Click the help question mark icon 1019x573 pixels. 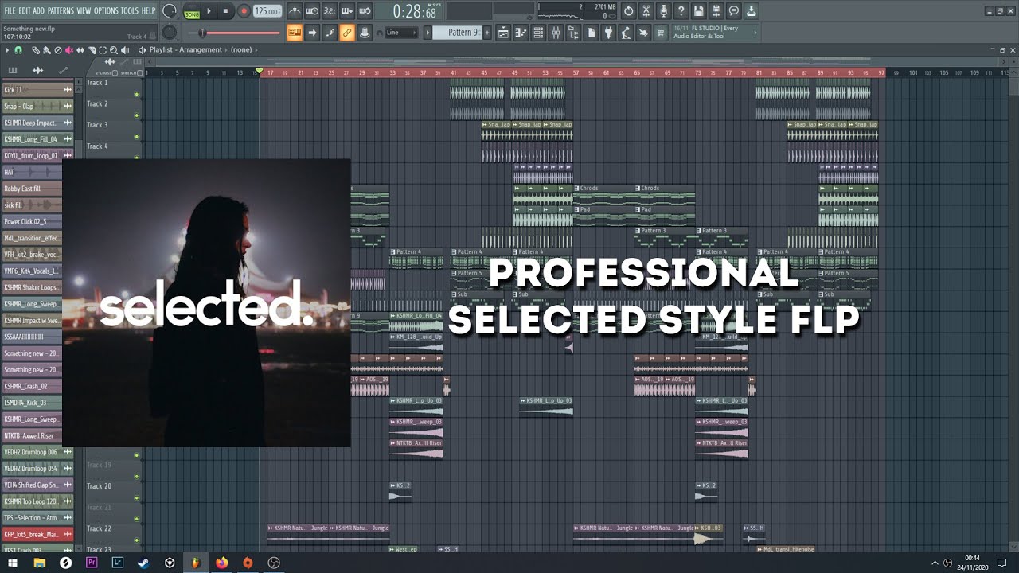[681, 11]
